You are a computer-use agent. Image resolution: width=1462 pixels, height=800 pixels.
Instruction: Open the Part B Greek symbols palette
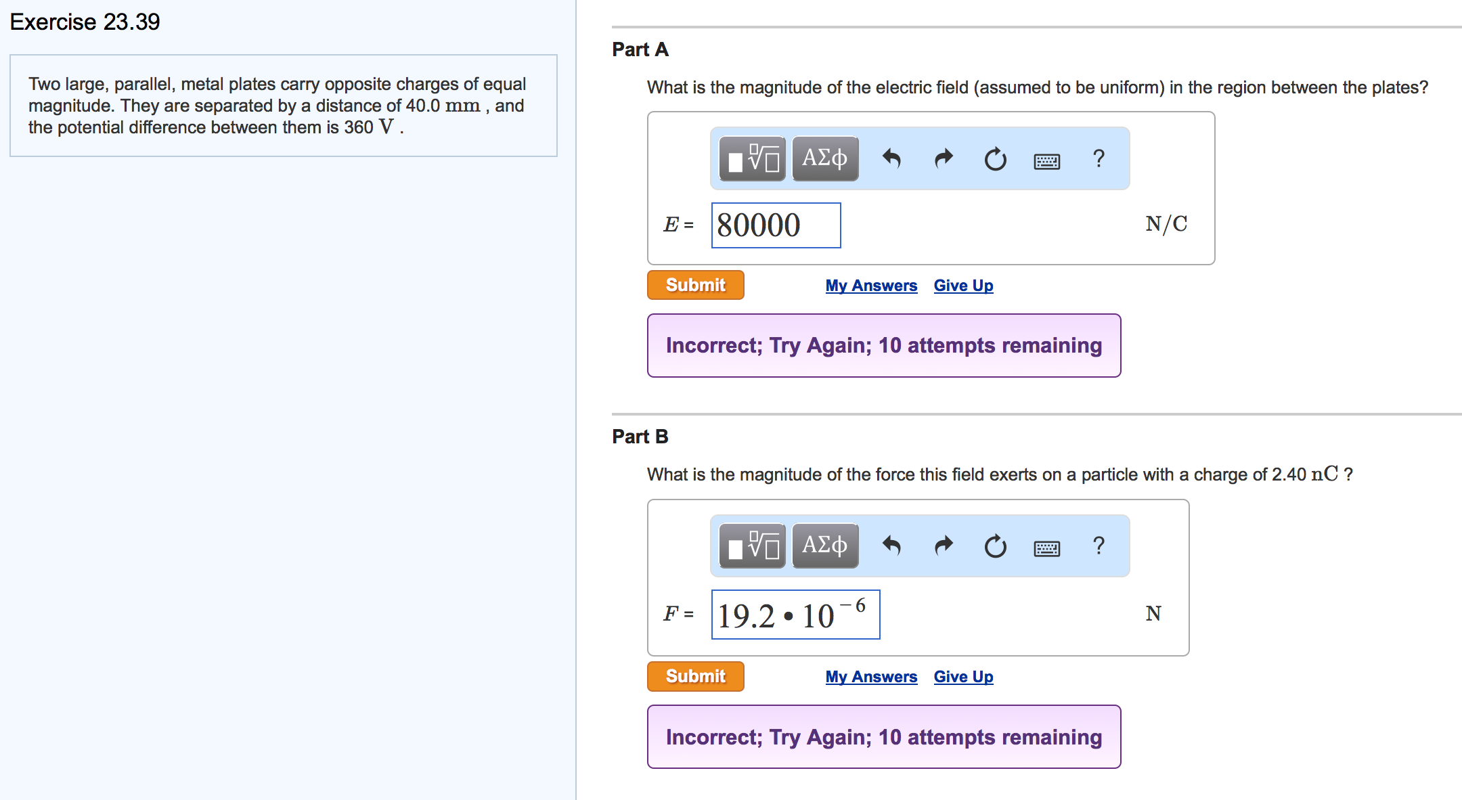point(825,546)
